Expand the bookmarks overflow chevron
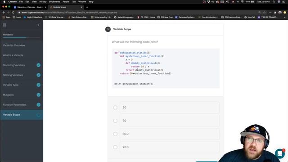This screenshot has width=288, height=162. click(x=284, y=17)
